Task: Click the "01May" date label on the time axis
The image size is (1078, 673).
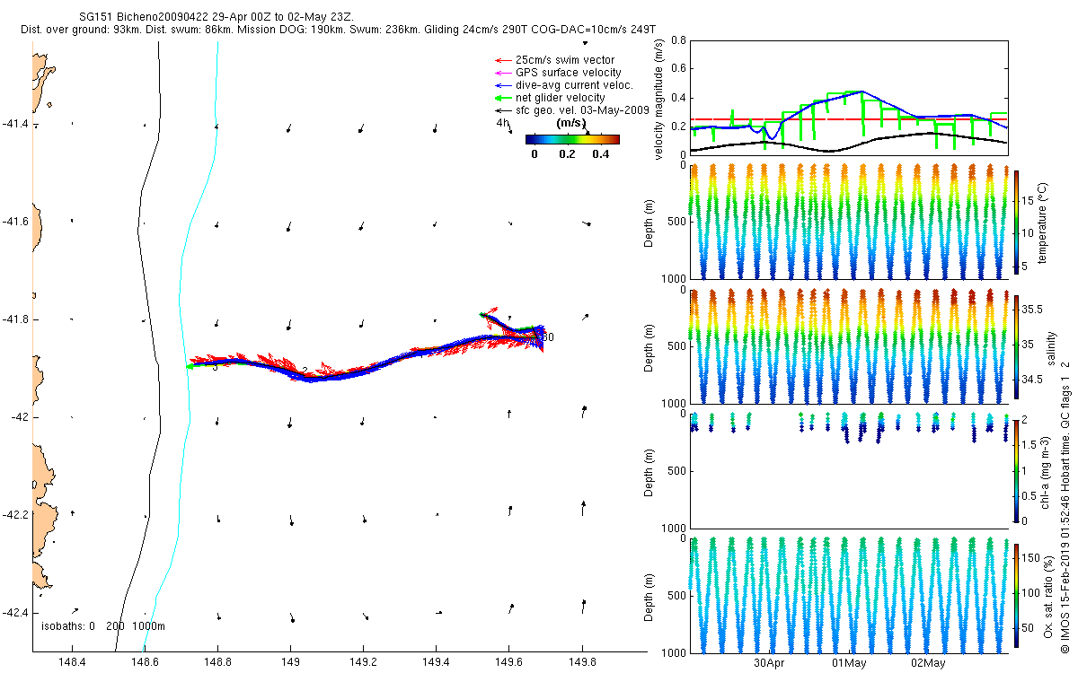Action: click(849, 663)
